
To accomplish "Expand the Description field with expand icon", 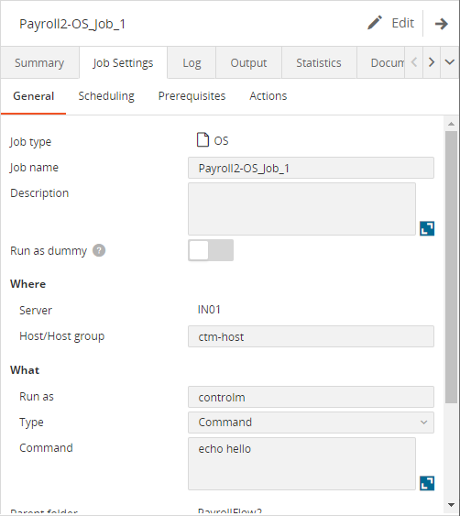I will 427,228.
